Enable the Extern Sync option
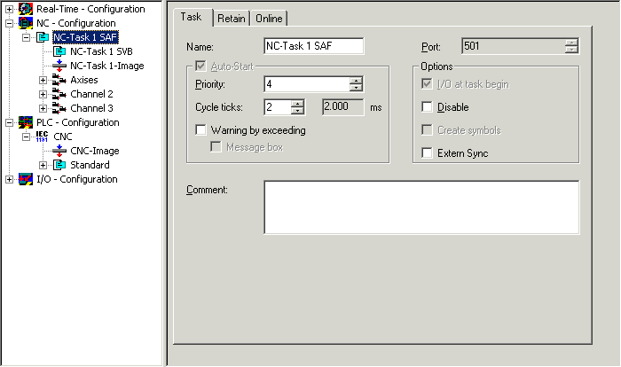The image size is (621, 367). [x=427, y=152]
